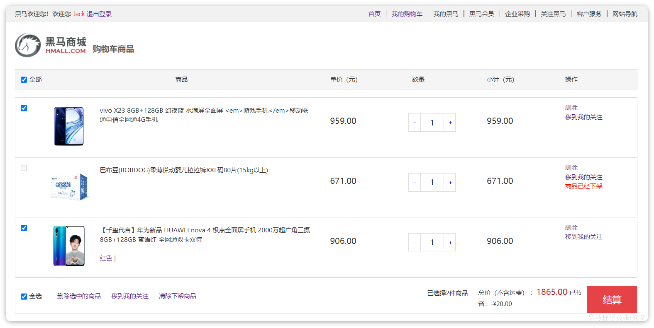Click 退出登录 to log out
Viewport: 654px width, 328px height.
click(99, 14)
